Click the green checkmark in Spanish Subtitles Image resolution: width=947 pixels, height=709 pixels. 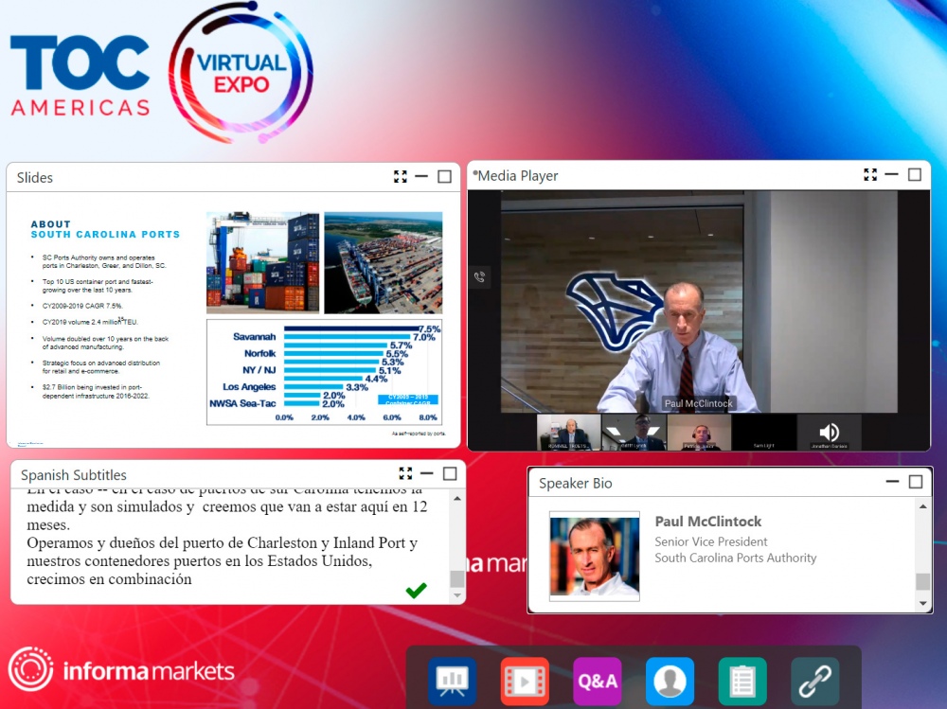[416, 590]
